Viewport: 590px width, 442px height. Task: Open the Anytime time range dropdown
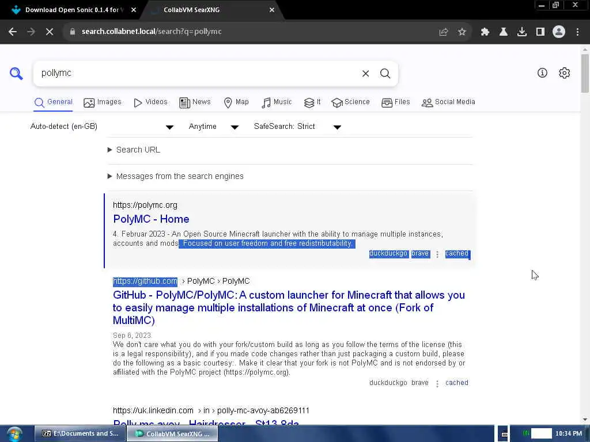click(214, 127)
